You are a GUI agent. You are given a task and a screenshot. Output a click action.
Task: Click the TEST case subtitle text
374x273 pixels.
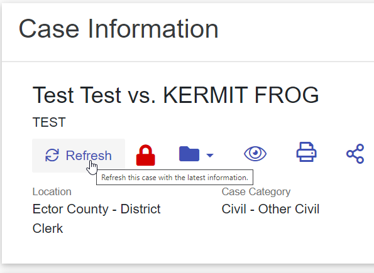[49, 122]
